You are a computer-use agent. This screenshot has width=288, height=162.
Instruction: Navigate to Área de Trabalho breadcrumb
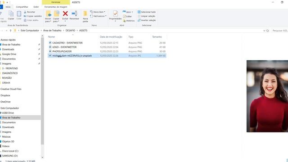[x=52, y=31]
